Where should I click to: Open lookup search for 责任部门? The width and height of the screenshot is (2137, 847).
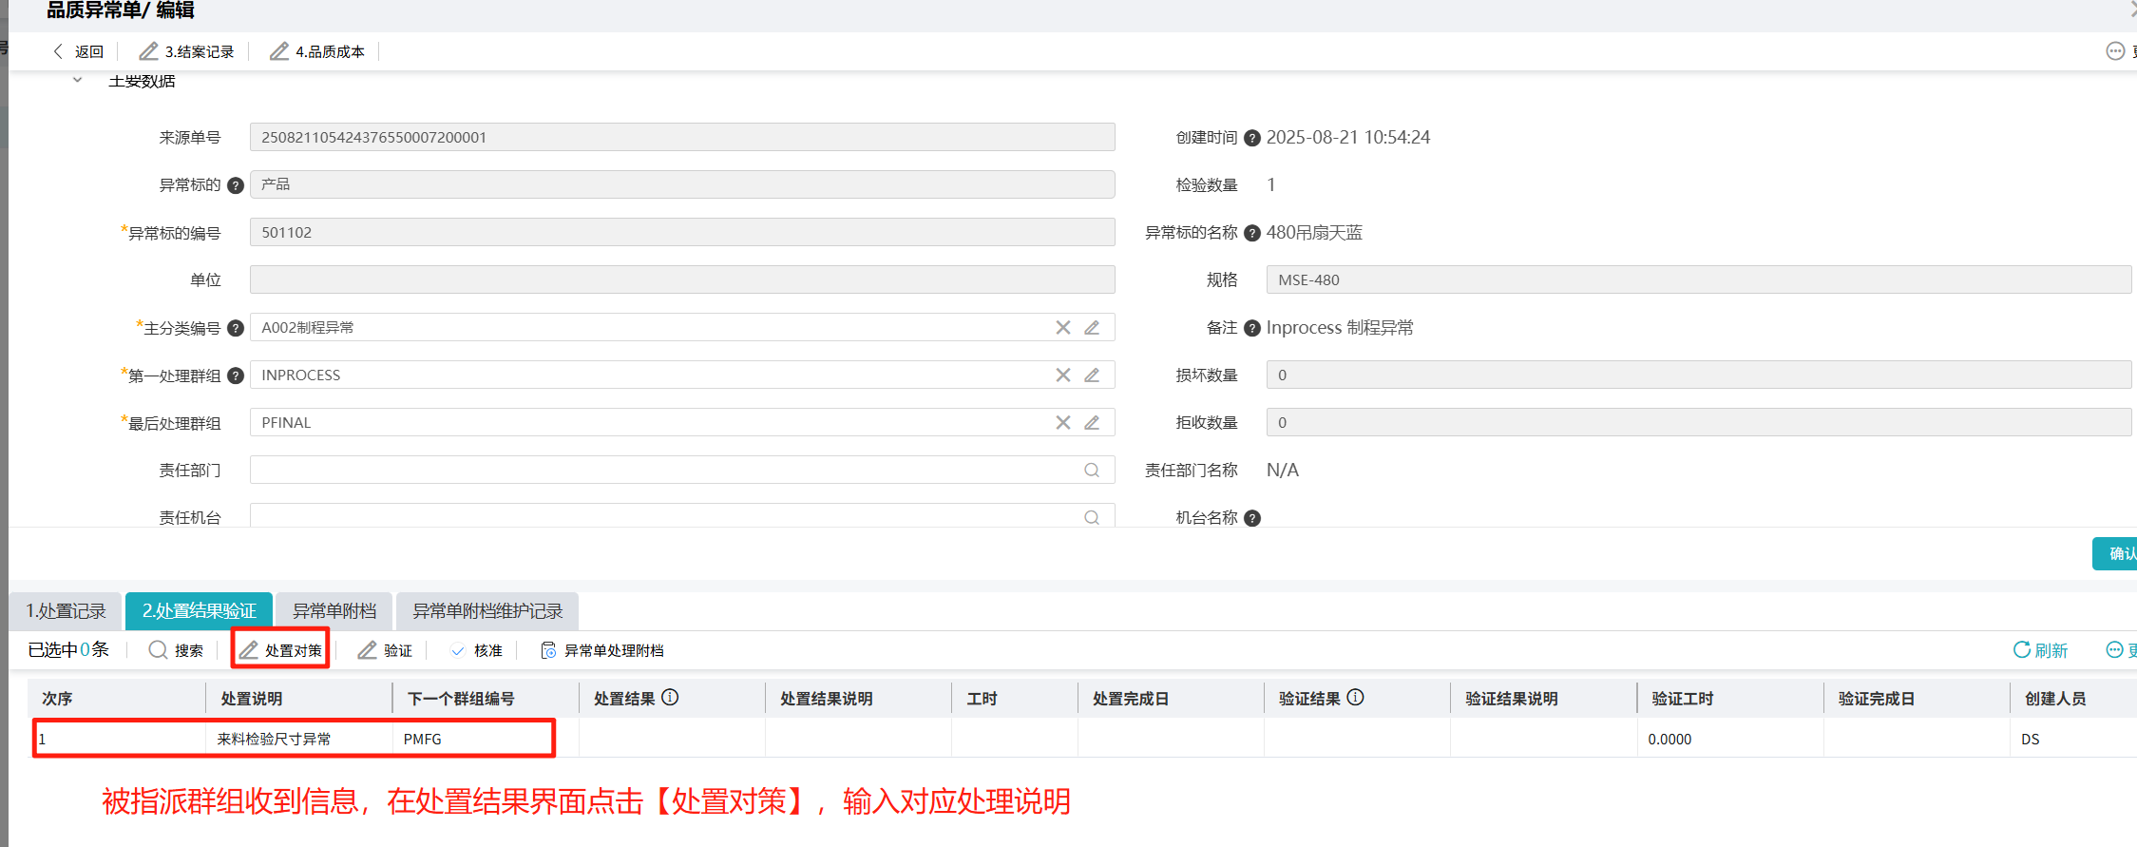(1092, 470)
